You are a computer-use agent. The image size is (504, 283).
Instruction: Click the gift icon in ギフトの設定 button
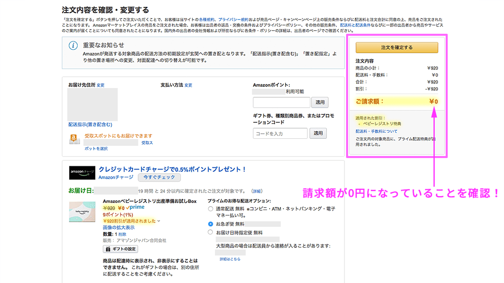[x=108, y=249]
